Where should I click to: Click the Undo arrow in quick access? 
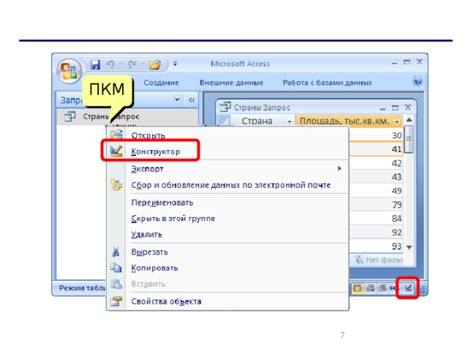110,64
